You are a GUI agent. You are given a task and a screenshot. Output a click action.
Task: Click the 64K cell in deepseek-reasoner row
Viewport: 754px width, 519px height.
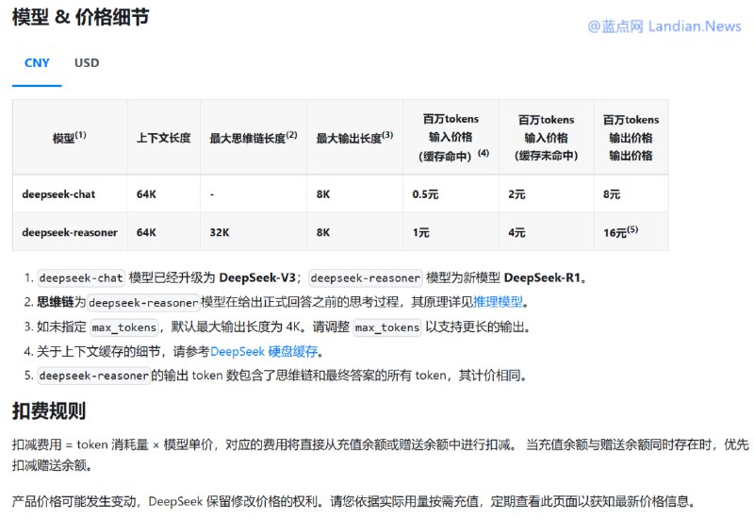point(163,232)
